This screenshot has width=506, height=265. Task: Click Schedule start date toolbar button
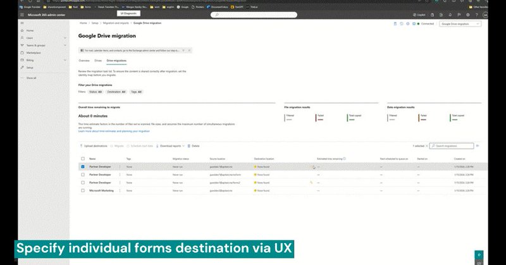[140, 146]
